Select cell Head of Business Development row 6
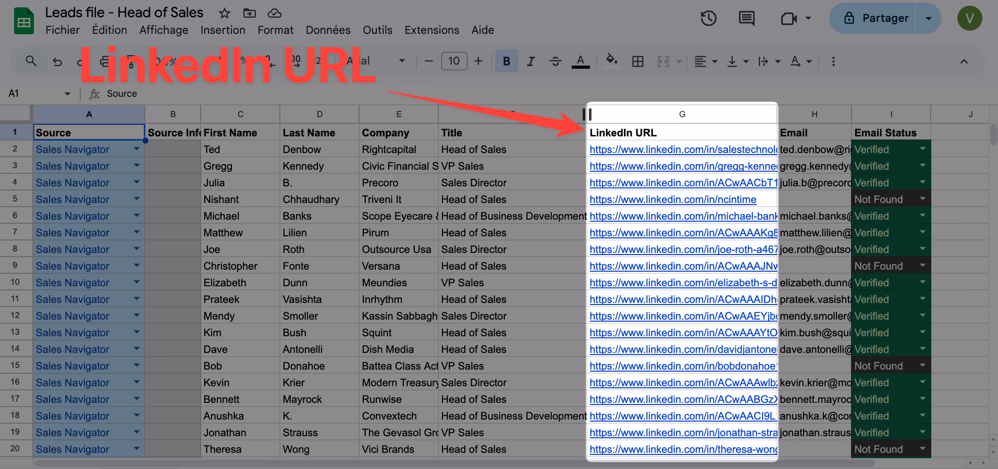 513,216
